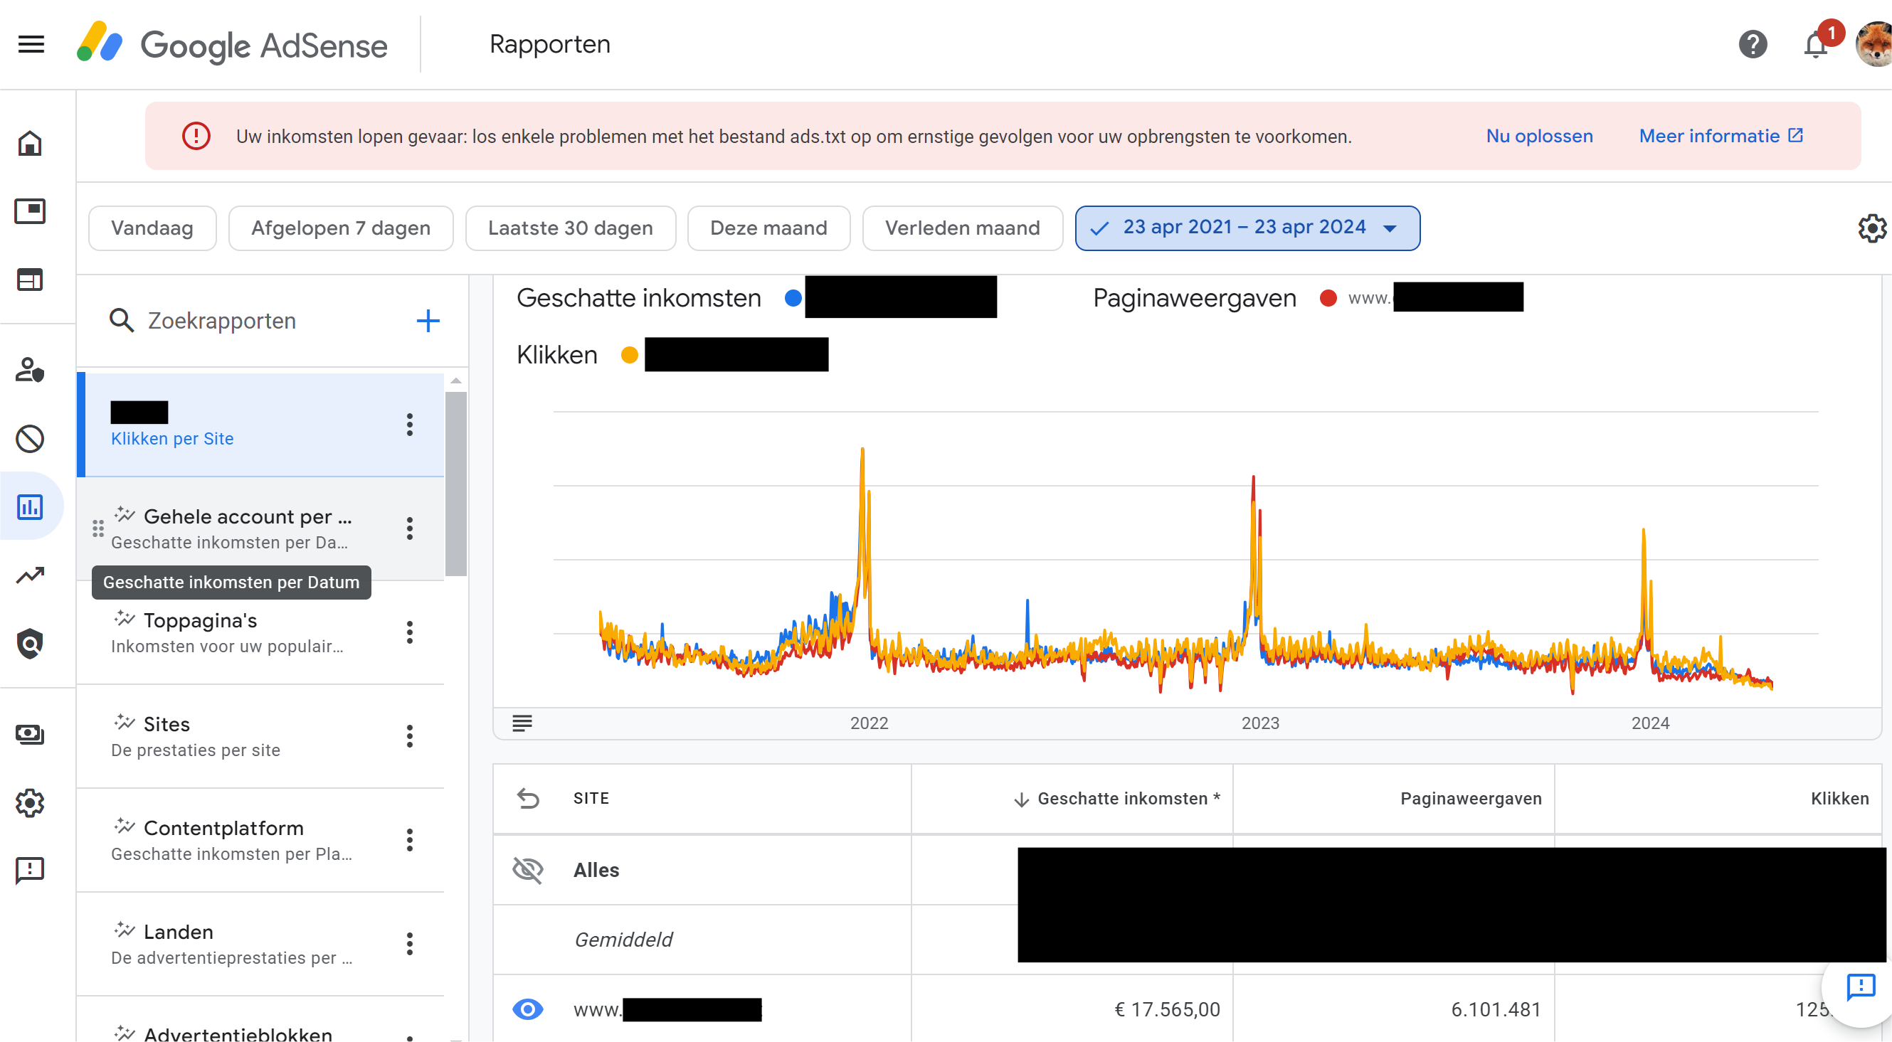Toggle Geschatte inkomsten blue series dot
Image resolution: width=1892 pixels, height=1042 pixels.
coord(793,298)
